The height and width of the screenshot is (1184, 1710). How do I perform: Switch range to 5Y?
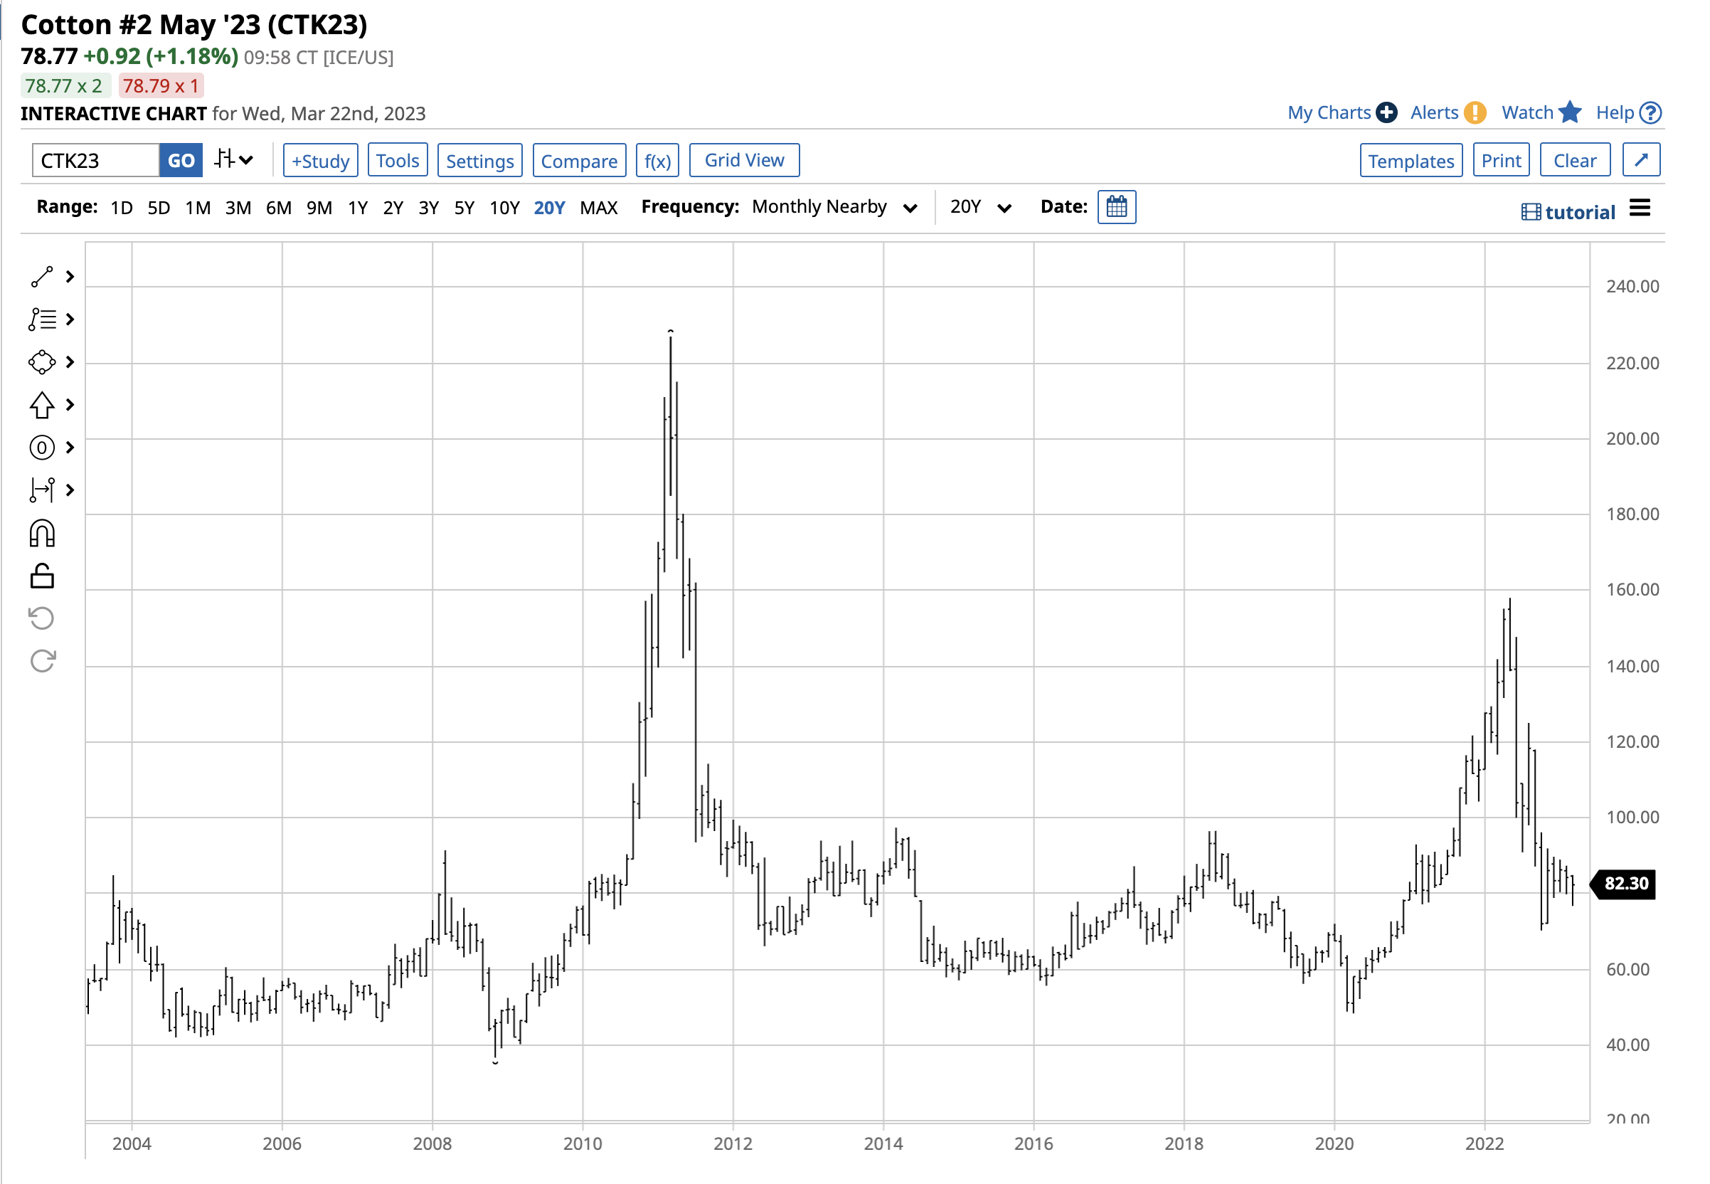point(464,208)
